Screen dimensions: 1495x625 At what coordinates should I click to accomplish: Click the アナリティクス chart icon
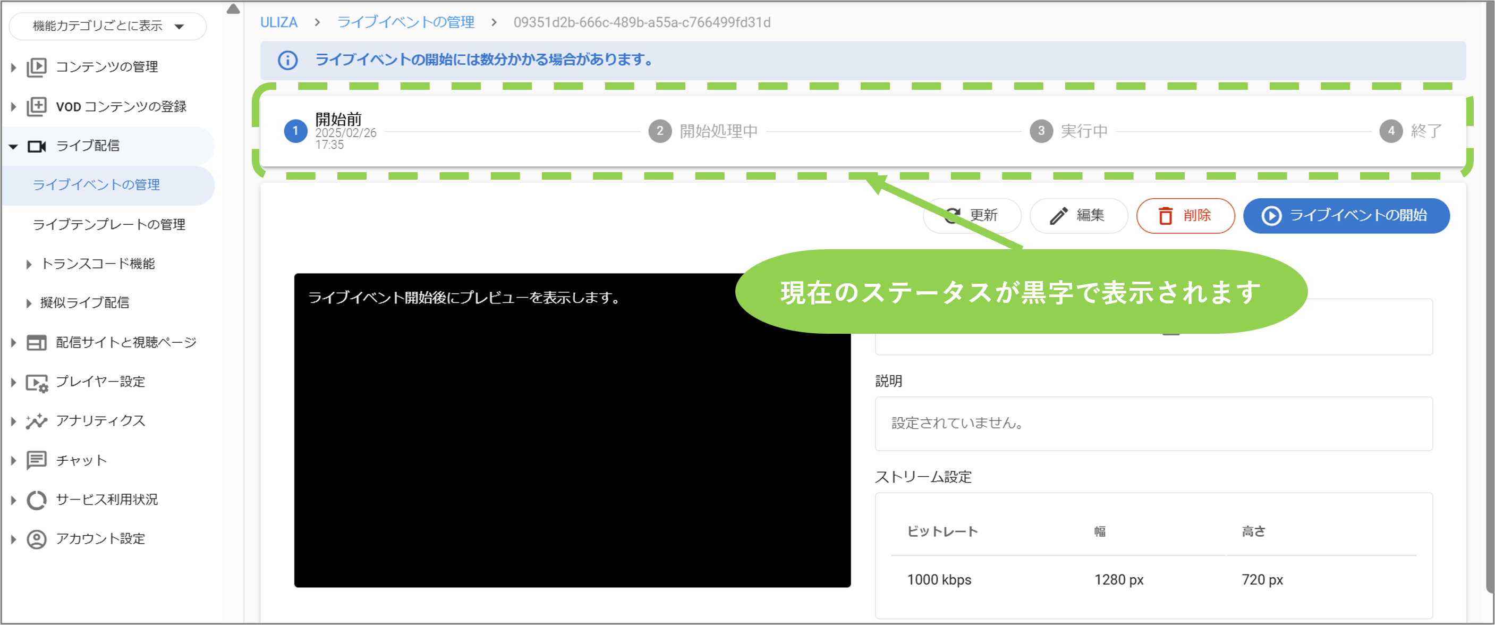click(x=37, y=421)
